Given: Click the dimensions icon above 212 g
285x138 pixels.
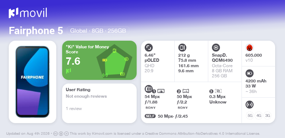Looking at the screenshot, I should tap(182, 48).
